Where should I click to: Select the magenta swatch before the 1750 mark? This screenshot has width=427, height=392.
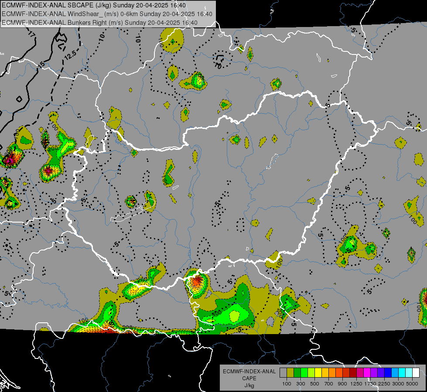pyautogui.click(x=367, y=373)
